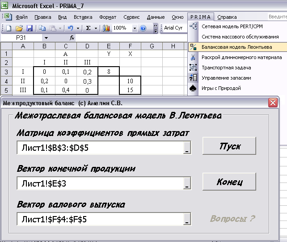This screenshot has width=287, height=242.
Task: Open the Вид menu
Action: tap(62, 17)
